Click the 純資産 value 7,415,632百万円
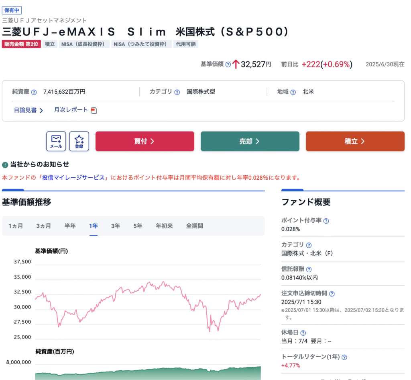This screenshot has width=411, height=380. 64,92
